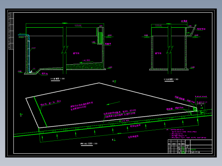Click the flow direction arrow inside the plan outline

click(x=113, y=103)
